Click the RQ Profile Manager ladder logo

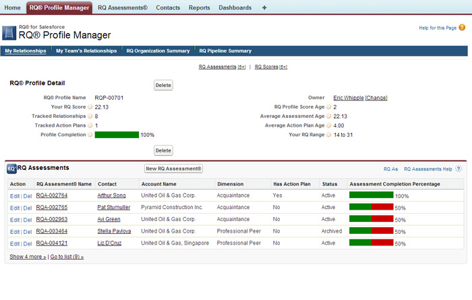tap(9, 33)
